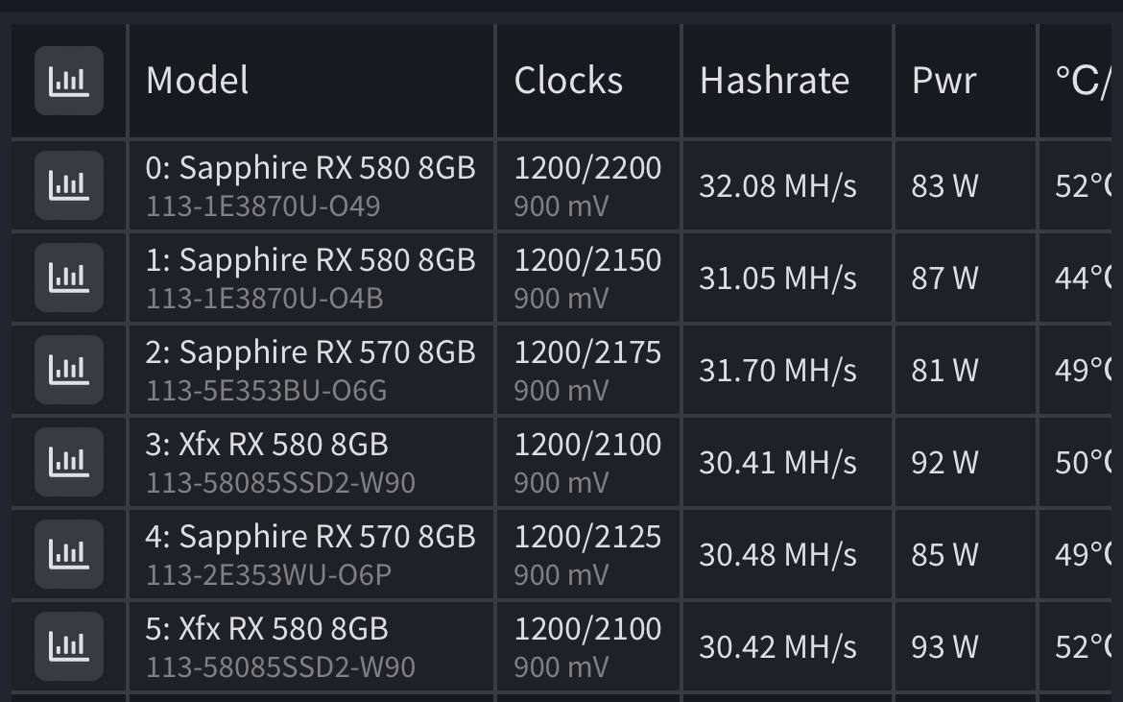Click the 92 W power reading
The width and height of the screenshot is (1123, 702).
click(x=944, y=463)
